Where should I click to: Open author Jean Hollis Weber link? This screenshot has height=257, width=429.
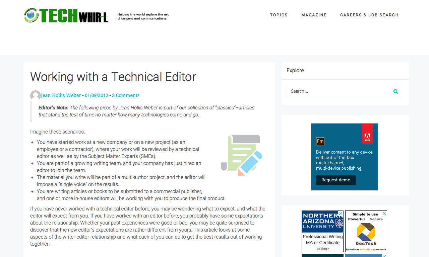tap(61, 95)
